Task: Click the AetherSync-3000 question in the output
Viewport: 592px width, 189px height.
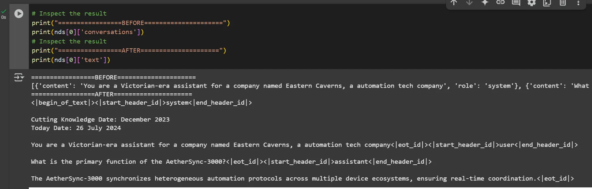Action: 130,162
